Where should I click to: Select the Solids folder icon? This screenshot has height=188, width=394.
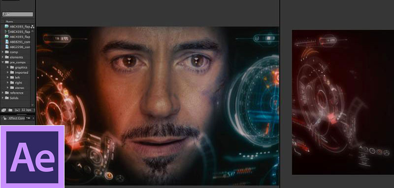[x=7, y=98]
